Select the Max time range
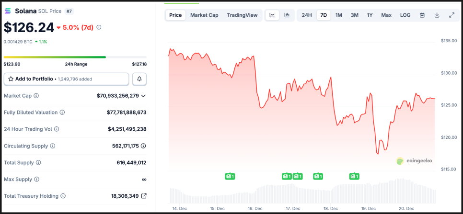This screenshot has height=214, width=463. [386, 15]
